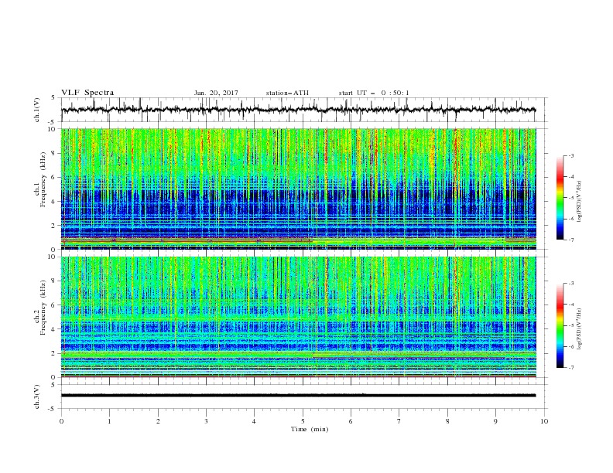Click the "-7" tick on upper colorbar
This screenshot has height=473, width=613.
(571, 240)
